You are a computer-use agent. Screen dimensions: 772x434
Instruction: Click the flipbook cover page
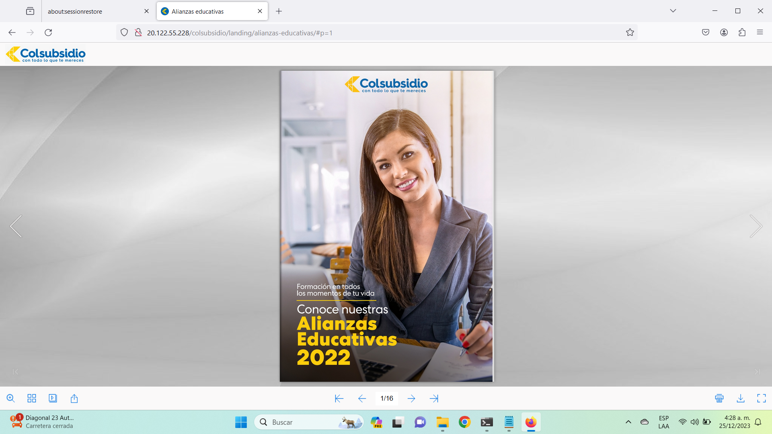pyautogui.click(x=386, y=226)
